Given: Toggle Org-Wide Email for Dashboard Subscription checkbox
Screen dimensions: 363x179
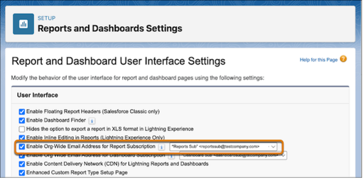Looking at the screenshot, I should click(22, 156).
